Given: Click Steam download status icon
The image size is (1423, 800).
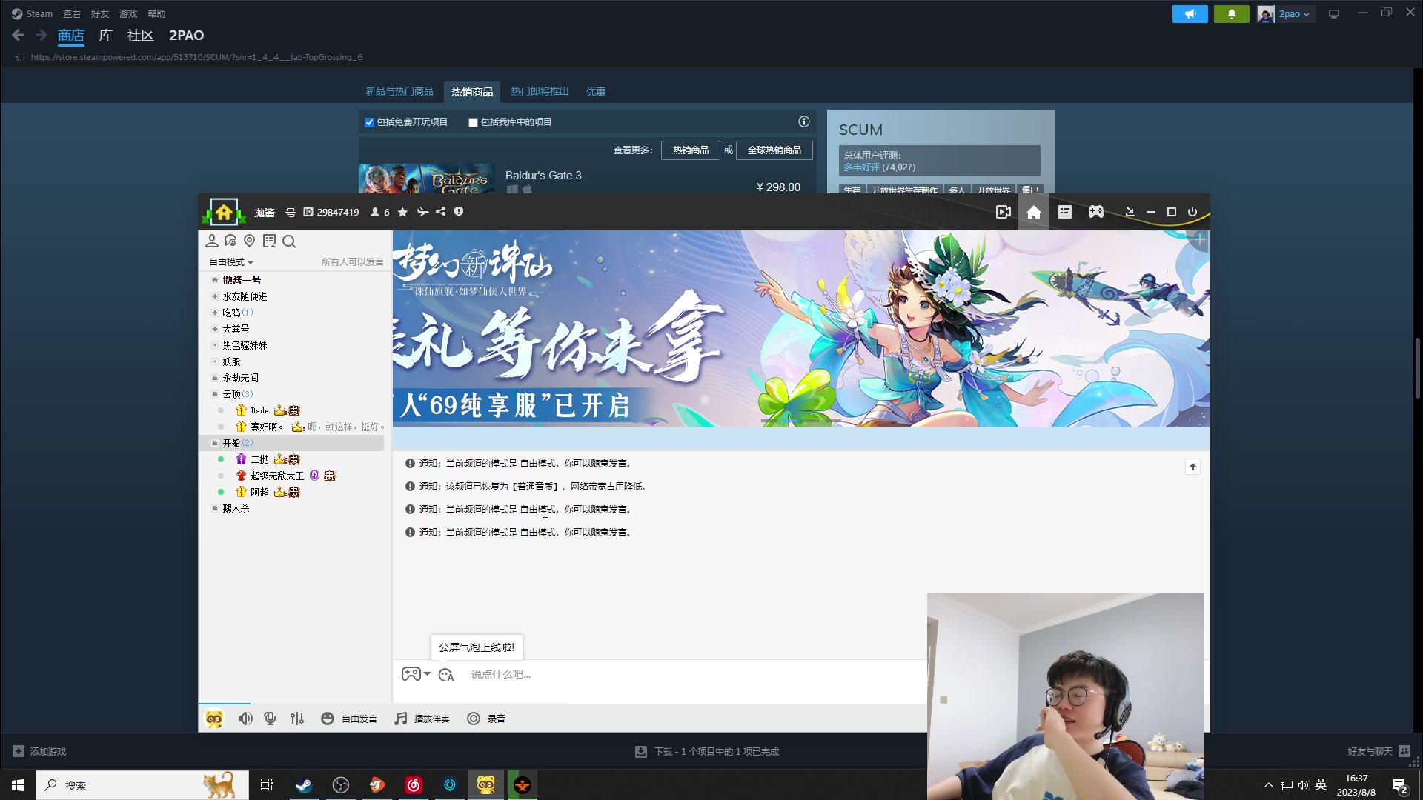Looking at the screenshot, I should (641, 752).
